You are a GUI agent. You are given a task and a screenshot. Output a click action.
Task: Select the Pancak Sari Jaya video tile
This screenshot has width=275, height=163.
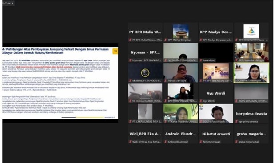click(181, 72)
